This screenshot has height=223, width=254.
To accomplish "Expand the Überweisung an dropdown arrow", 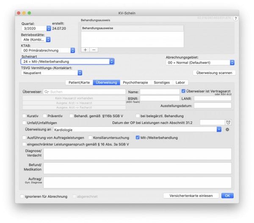I will [219, 129].
